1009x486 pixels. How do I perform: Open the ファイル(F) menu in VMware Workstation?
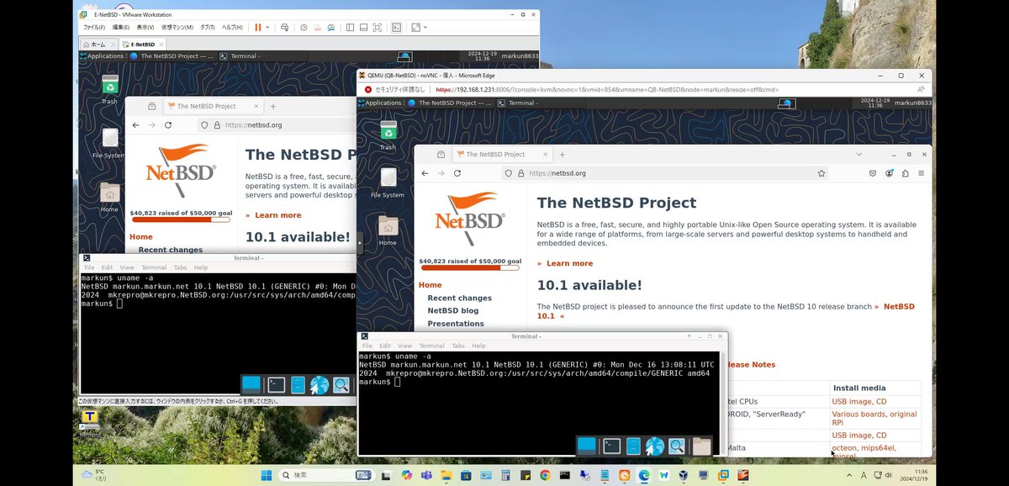pos(93,27)
